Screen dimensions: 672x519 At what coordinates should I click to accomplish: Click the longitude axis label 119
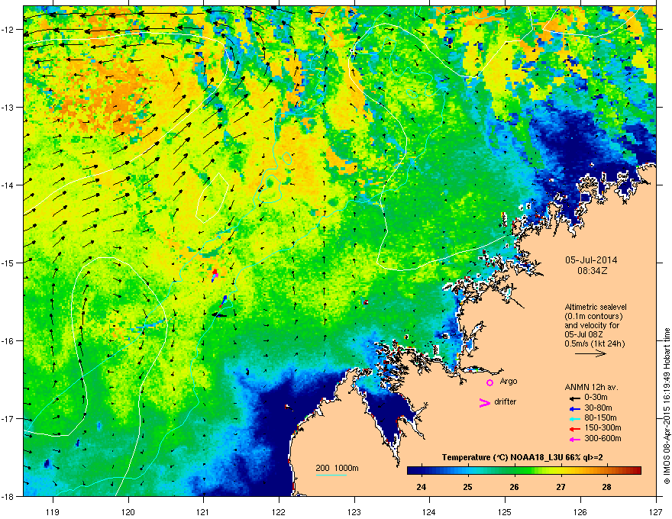53,511
